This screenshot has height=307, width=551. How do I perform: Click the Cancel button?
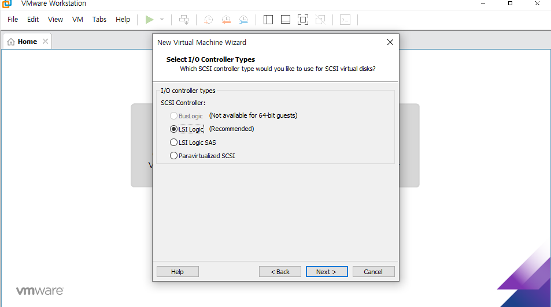click(374, 272)
